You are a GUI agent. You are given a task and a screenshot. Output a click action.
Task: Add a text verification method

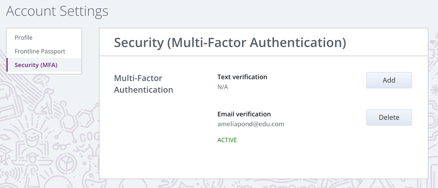pyautogui.click(x=389, y=80)
